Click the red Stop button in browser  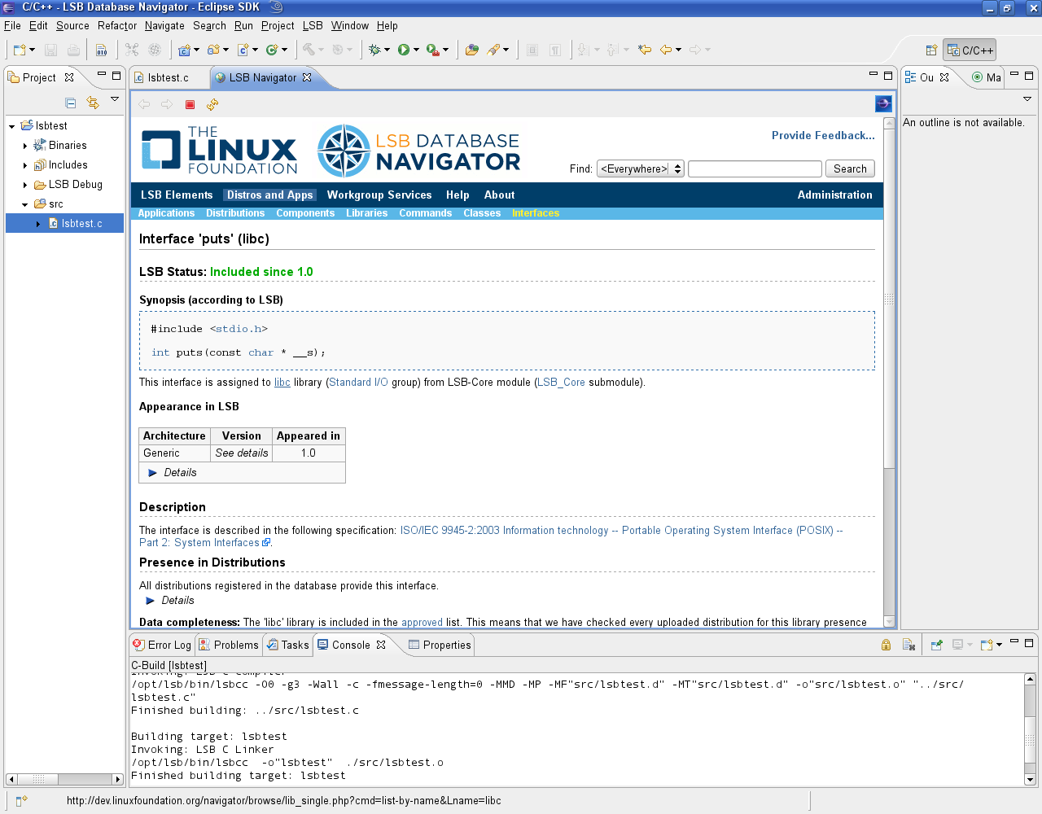(190, 104)
